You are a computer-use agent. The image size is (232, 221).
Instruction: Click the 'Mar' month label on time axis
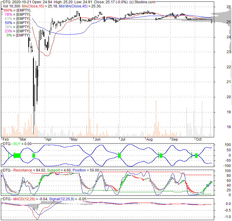[x=23, y=139]
